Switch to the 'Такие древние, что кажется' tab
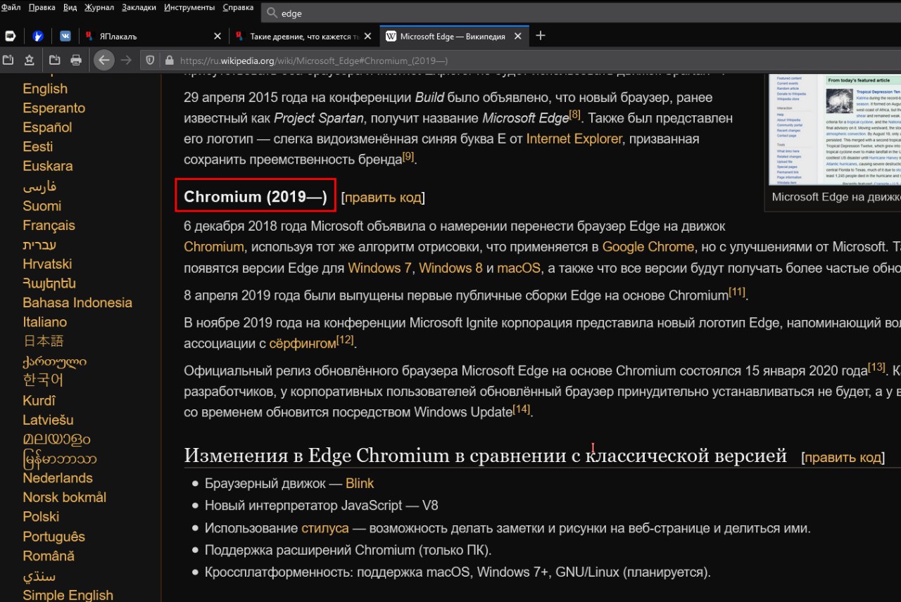The image size is (901, 602). (304, 36)
